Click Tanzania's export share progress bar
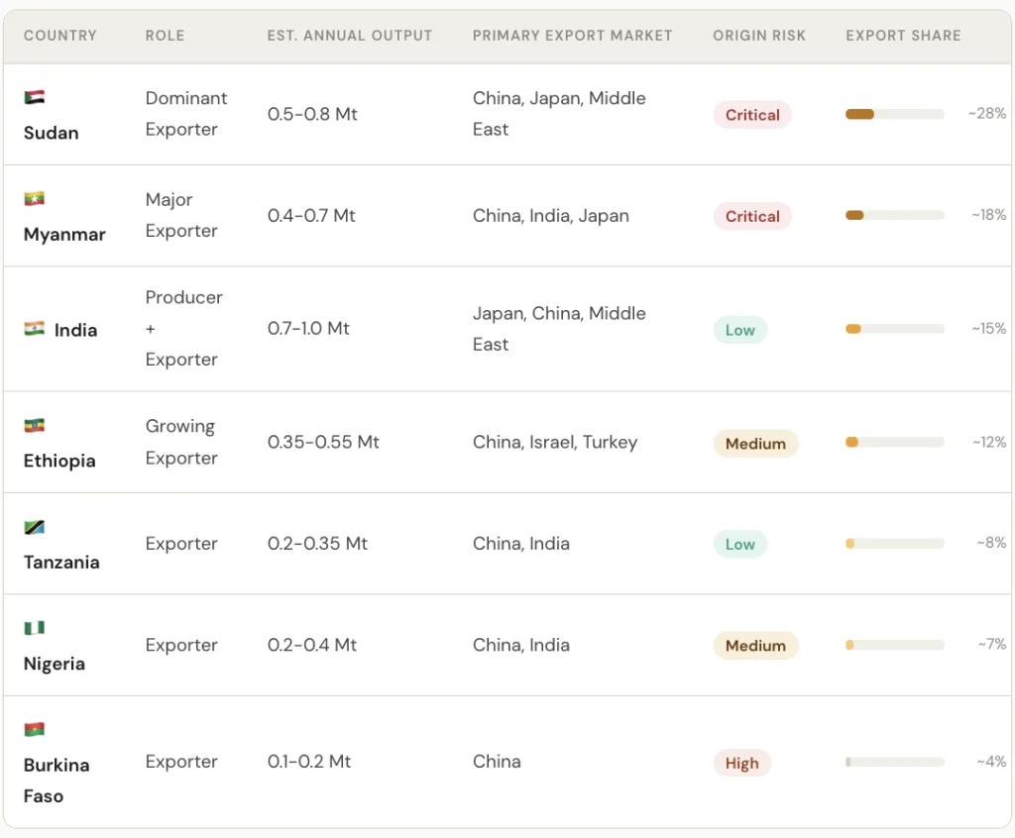 tap(895, 544)
